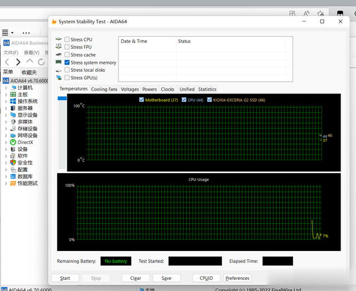
Task: Open the Statistics tab
Action: pyautogui.click(x=207, y=89)
